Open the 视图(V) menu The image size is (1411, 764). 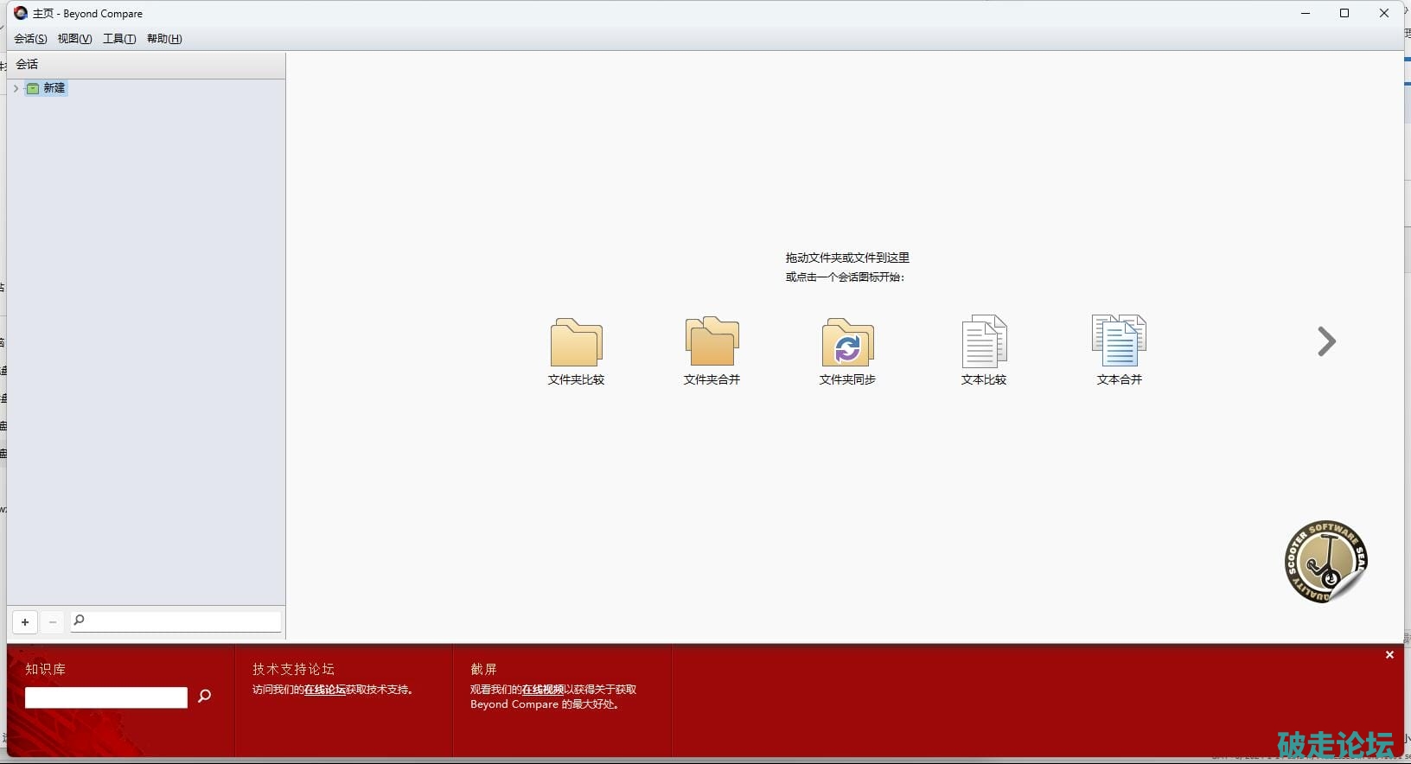click(x=74, y=39)
